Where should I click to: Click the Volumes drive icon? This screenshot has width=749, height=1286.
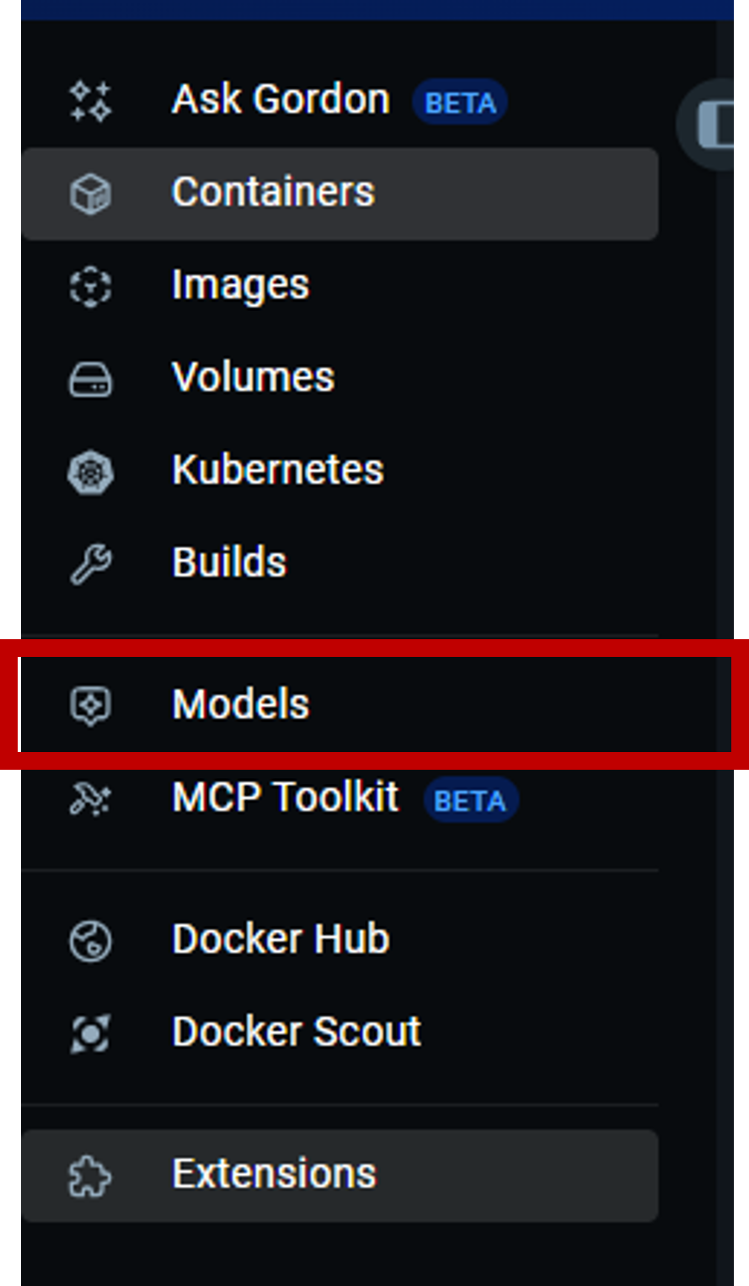90,379
